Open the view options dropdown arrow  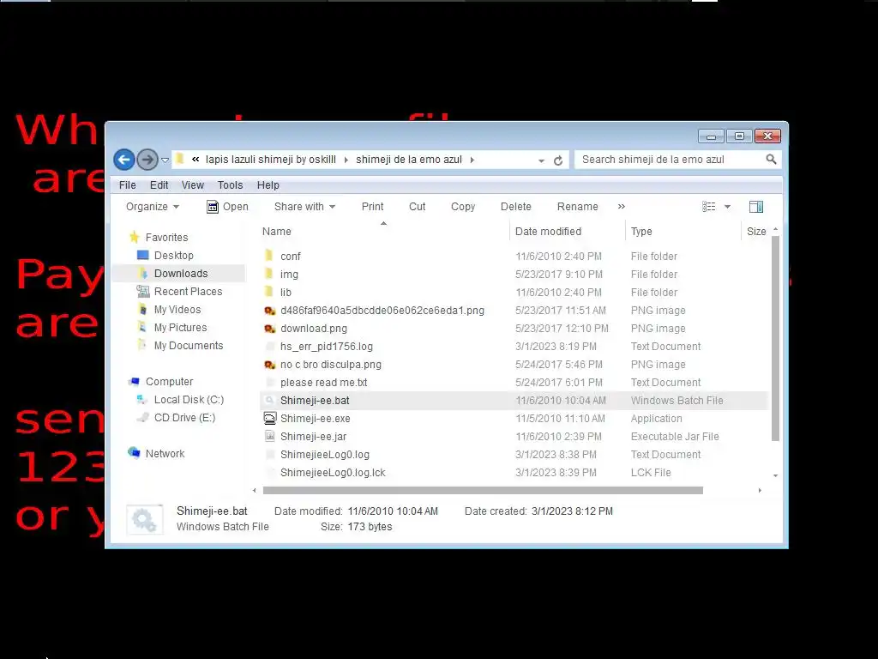pyautogui.click(x=727, y=207)
